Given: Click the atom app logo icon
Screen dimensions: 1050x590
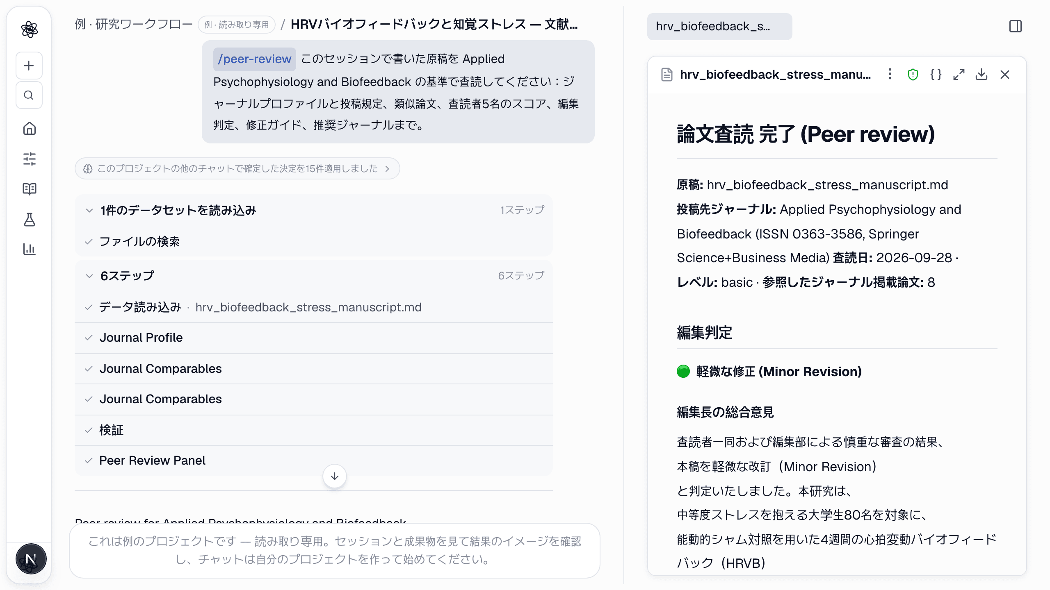Looking at the screenshot, I should click(29, 29).
